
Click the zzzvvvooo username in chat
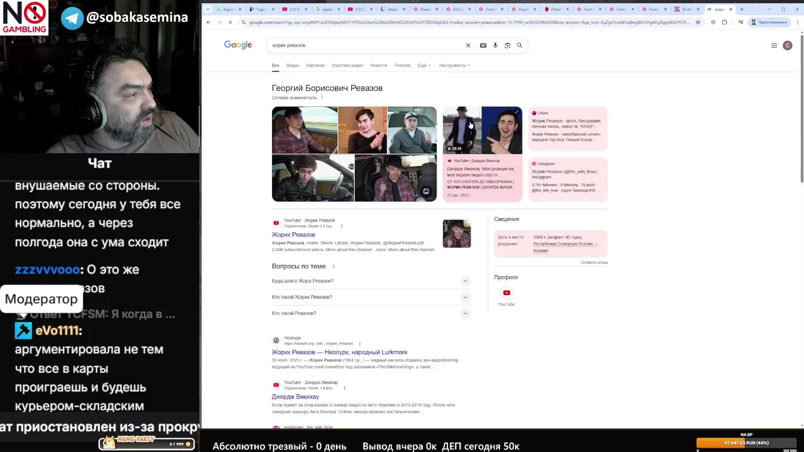click(x=47, y=269)
